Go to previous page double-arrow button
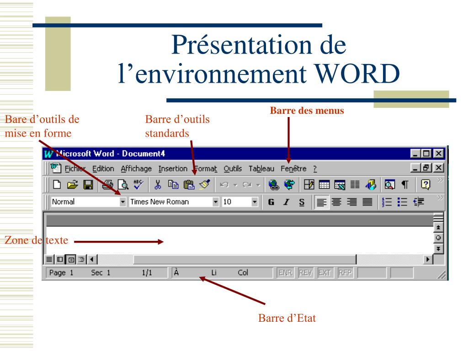The image size is (468, 351). 438,228
